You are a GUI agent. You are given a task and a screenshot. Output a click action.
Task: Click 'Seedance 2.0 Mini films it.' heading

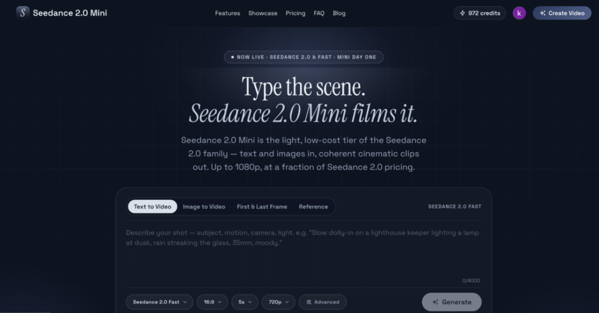click(x=303, y=113)
